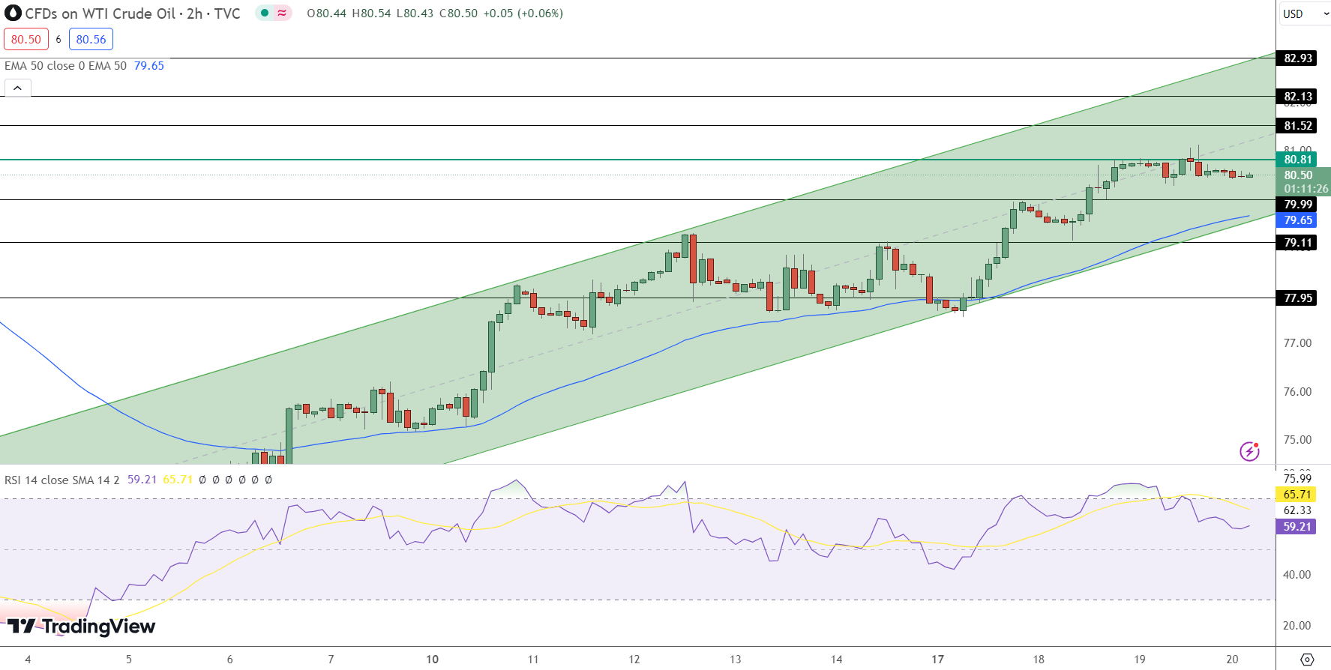
Task: Open chart settings gear icon
Action: pyautogui.click(x=1307, y=660)
